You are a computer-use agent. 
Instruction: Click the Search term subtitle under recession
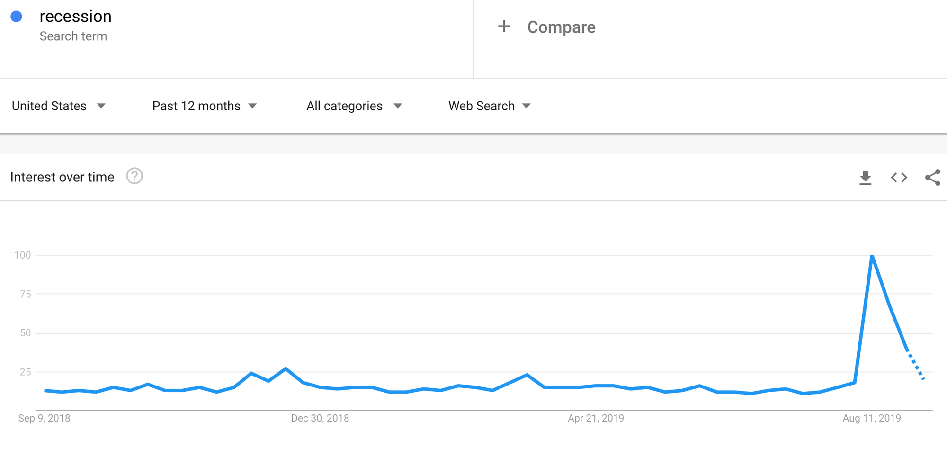coord(73,36)
